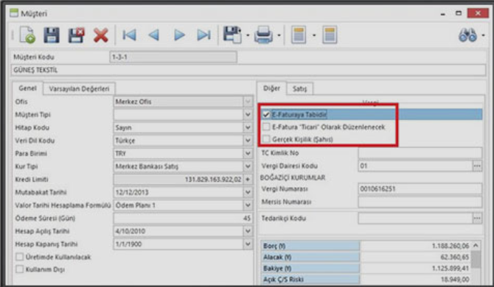Click Vergi Dairesi Kodu lookup button
This screenshot has width=494, height=287.
477,166
